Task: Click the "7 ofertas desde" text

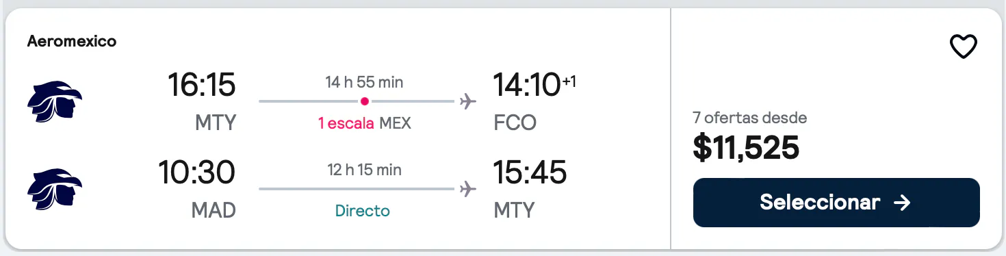Action: point(750,118)
